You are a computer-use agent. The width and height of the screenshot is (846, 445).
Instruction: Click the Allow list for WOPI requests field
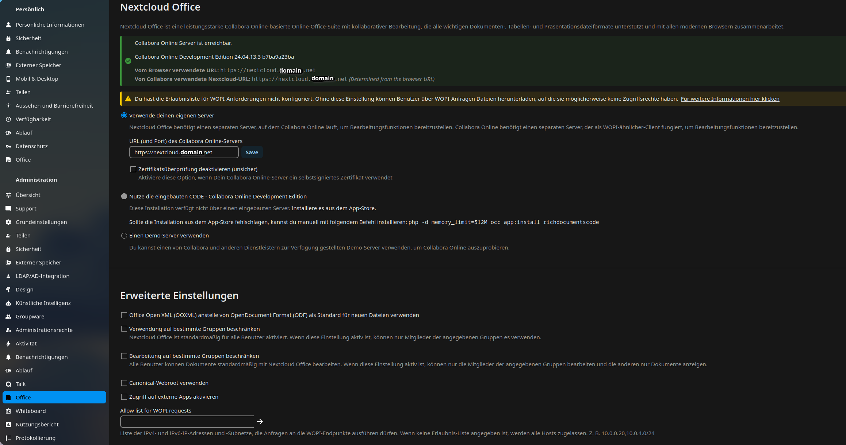point(187,422)
